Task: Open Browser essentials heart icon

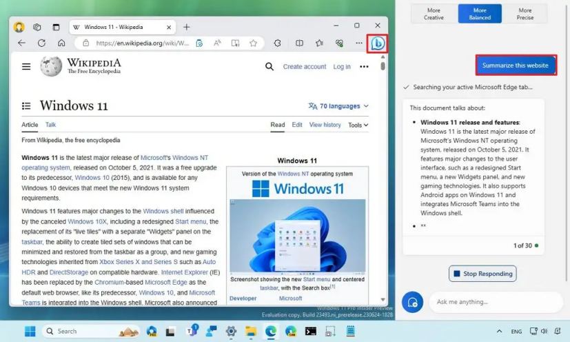Action: 339,43
